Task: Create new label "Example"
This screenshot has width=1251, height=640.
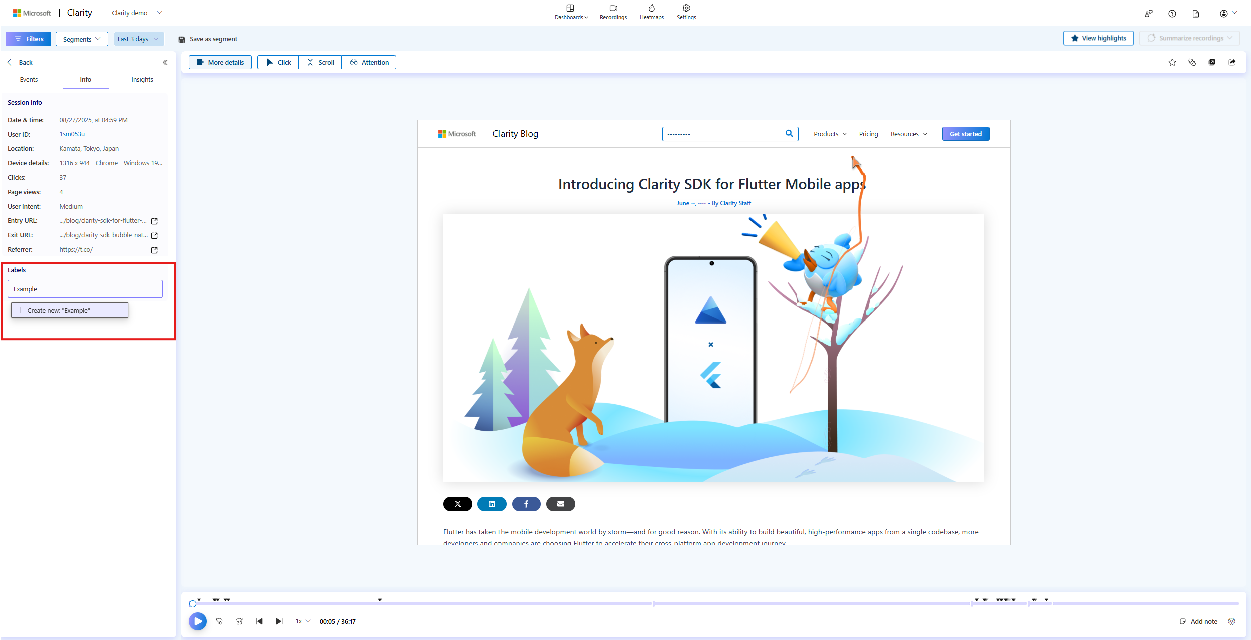Action: (70, 310)
